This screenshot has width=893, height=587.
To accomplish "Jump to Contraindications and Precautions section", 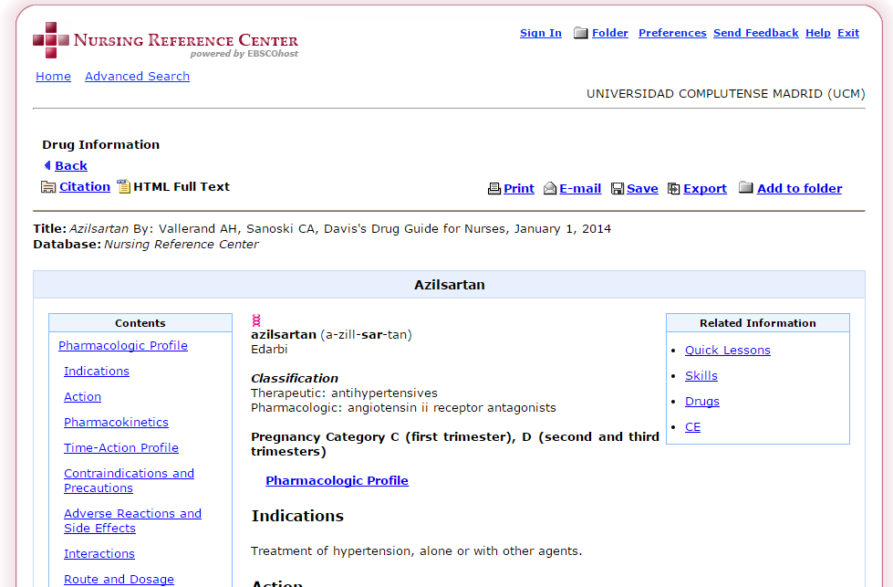I will point(129,481).
